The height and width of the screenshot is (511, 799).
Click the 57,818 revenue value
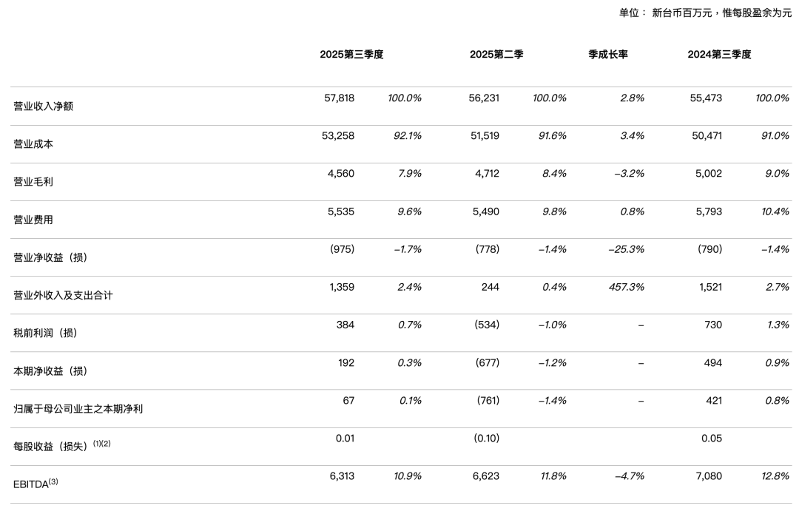point(339,98)
